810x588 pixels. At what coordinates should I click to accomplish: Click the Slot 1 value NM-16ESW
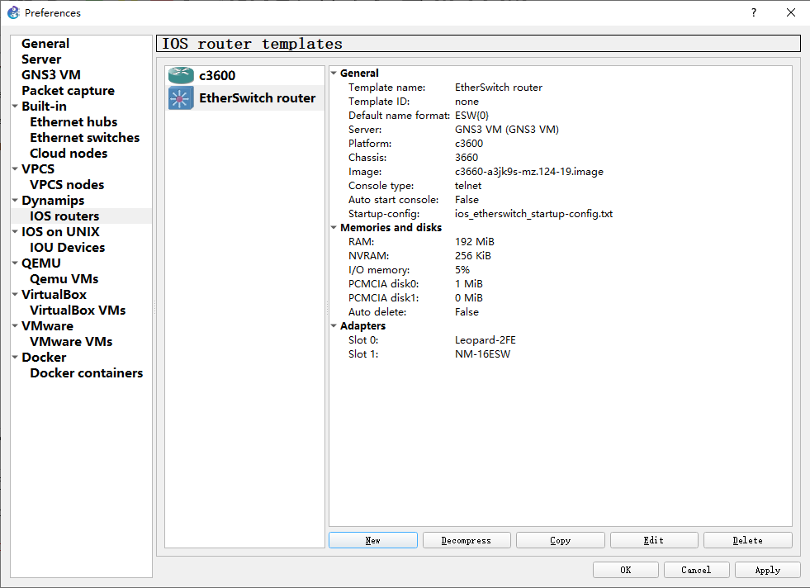click(482, 354)
